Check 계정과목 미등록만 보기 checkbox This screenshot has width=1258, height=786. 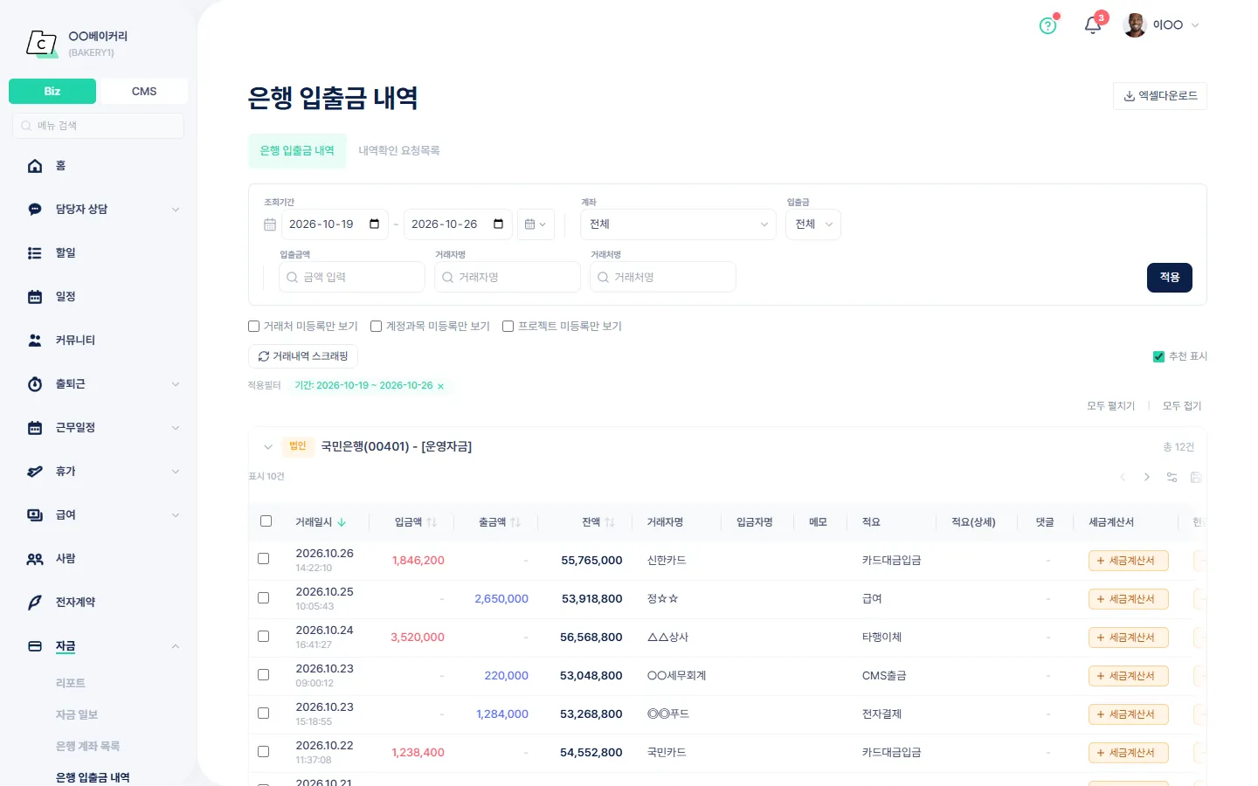click(377, 327)
